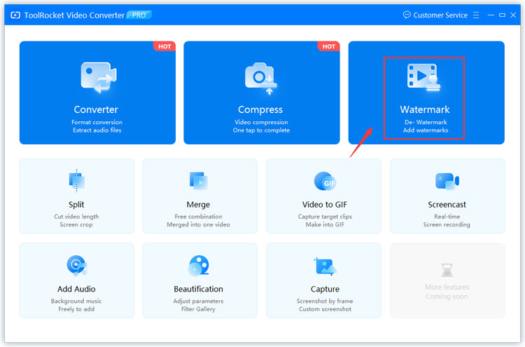Click the Screencast label
525x347 pixels.
pyautogui.click(x=447, y=205)
